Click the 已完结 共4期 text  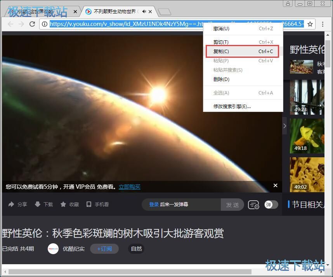point(18,249)
